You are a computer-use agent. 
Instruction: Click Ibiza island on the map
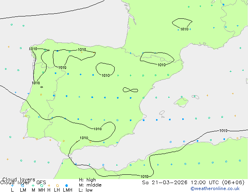162,113
